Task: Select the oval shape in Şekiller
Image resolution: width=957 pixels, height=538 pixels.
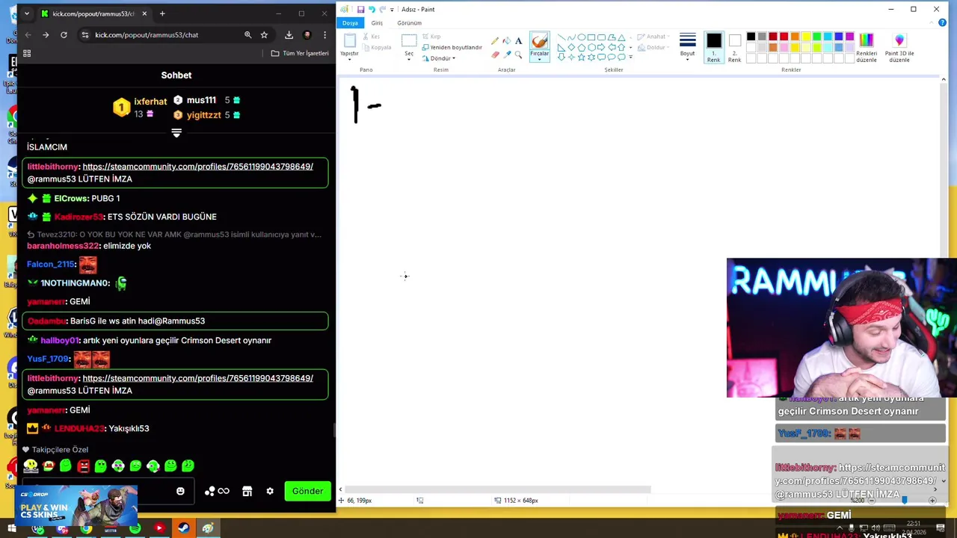Action: [581, 37]
